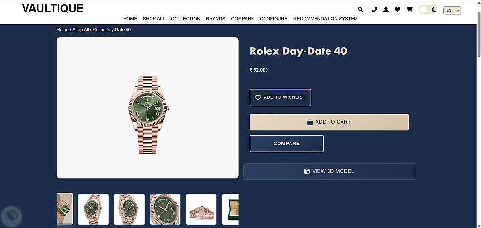481x228 pixels.
Task: Open the user account icon
Action: (386, 9)
